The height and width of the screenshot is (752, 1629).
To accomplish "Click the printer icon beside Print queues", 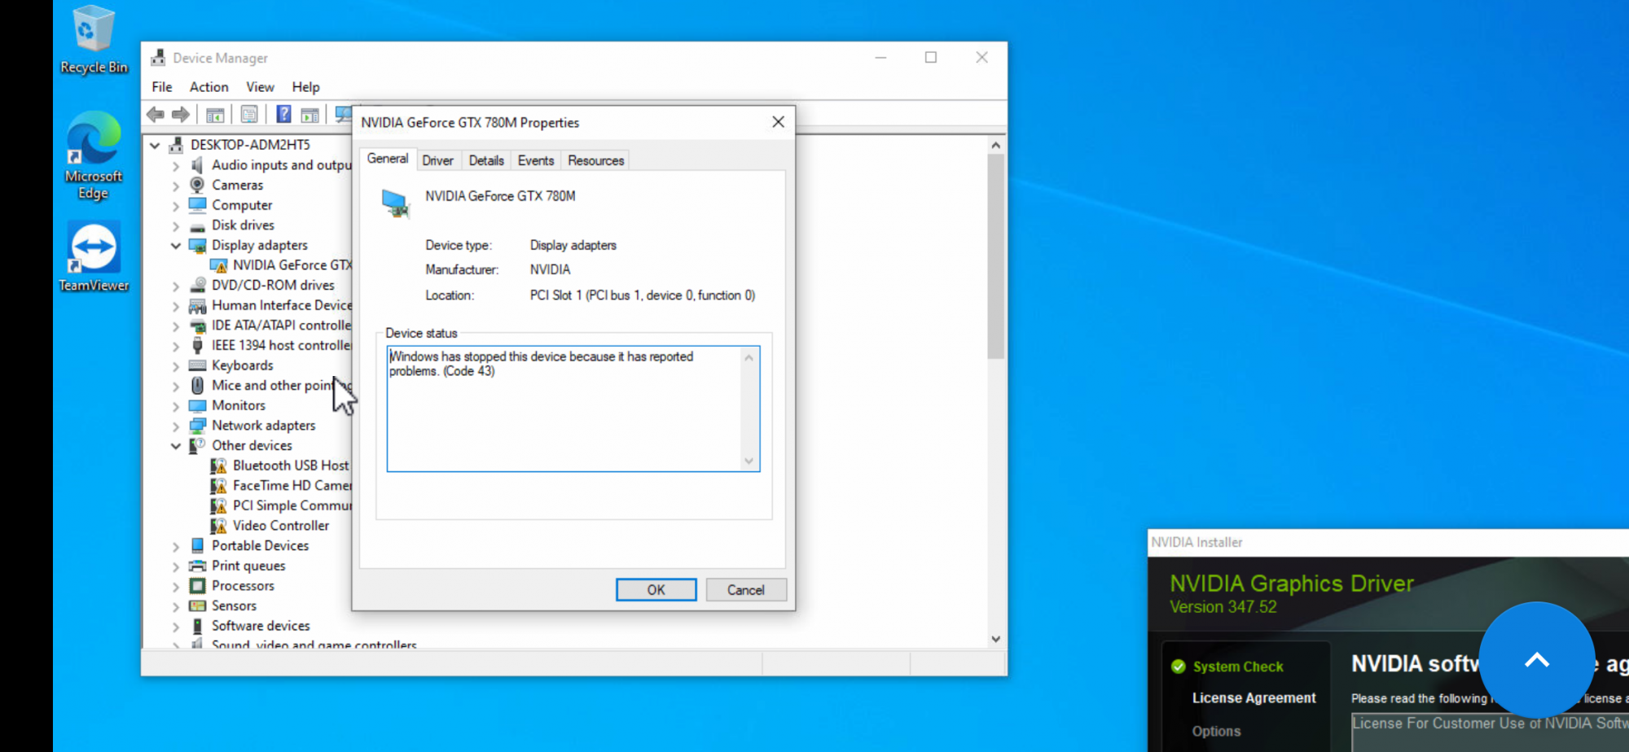I will coord(197,566).
